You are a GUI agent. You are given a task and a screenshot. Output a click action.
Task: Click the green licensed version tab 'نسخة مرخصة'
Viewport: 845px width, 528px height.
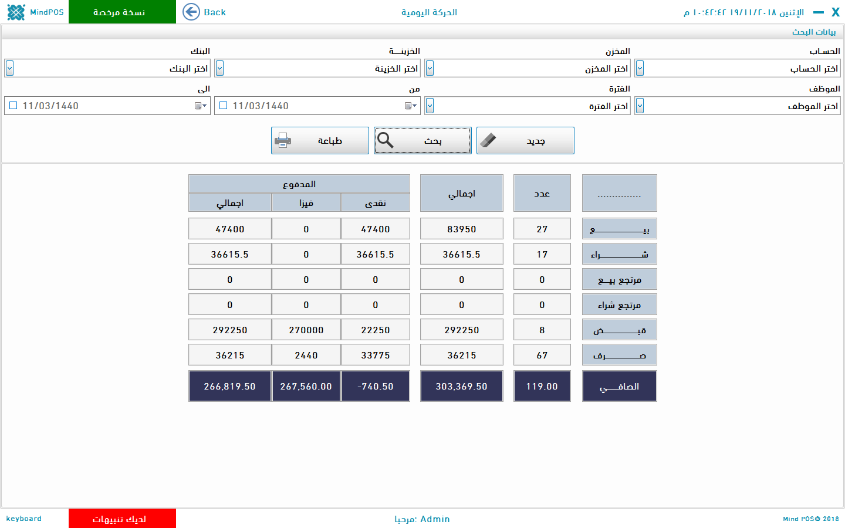[122, 12]
